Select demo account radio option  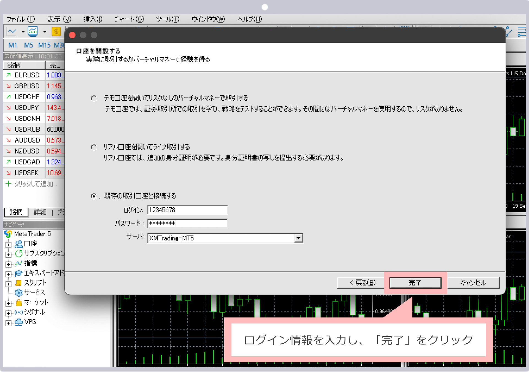[94, 98]
